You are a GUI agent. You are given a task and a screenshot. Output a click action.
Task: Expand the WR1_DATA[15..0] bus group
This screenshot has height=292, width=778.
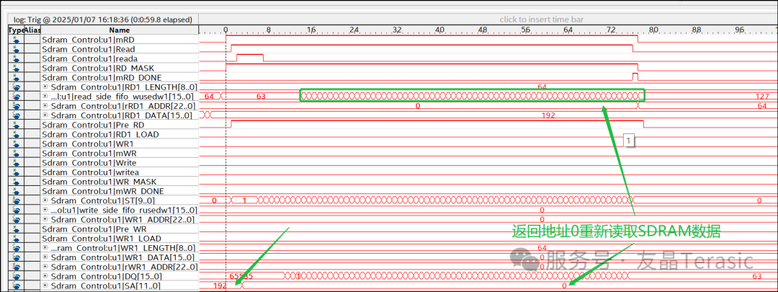coord(45,257)
